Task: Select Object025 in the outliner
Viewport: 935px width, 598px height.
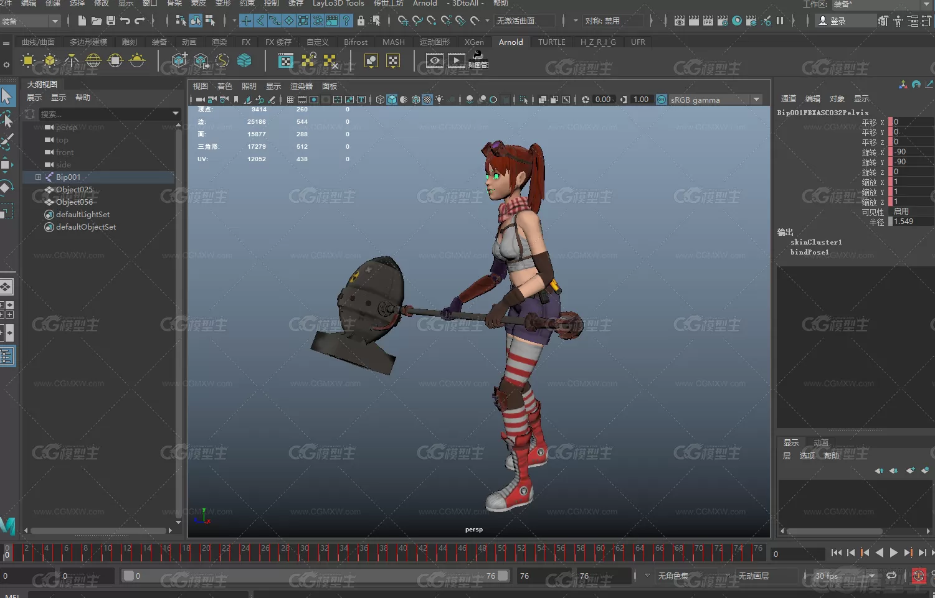Action: click(74, 190)
